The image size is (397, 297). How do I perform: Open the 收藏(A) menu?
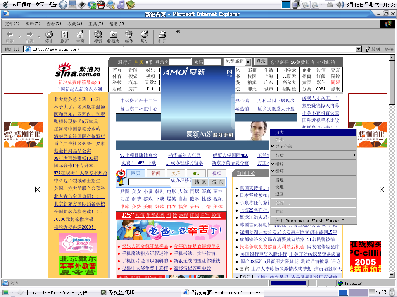[x=75, y=24]
